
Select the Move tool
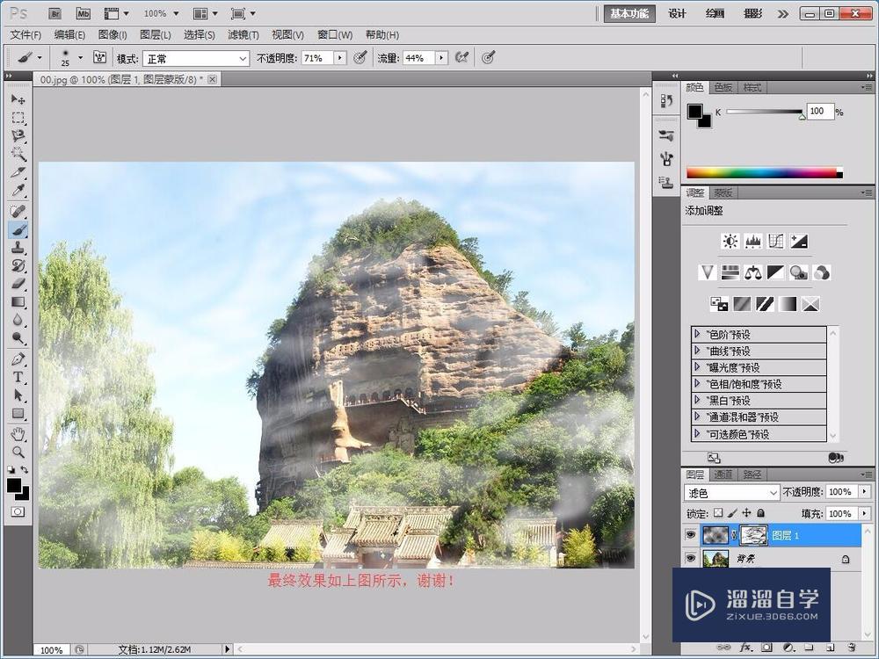click(18, 100)
